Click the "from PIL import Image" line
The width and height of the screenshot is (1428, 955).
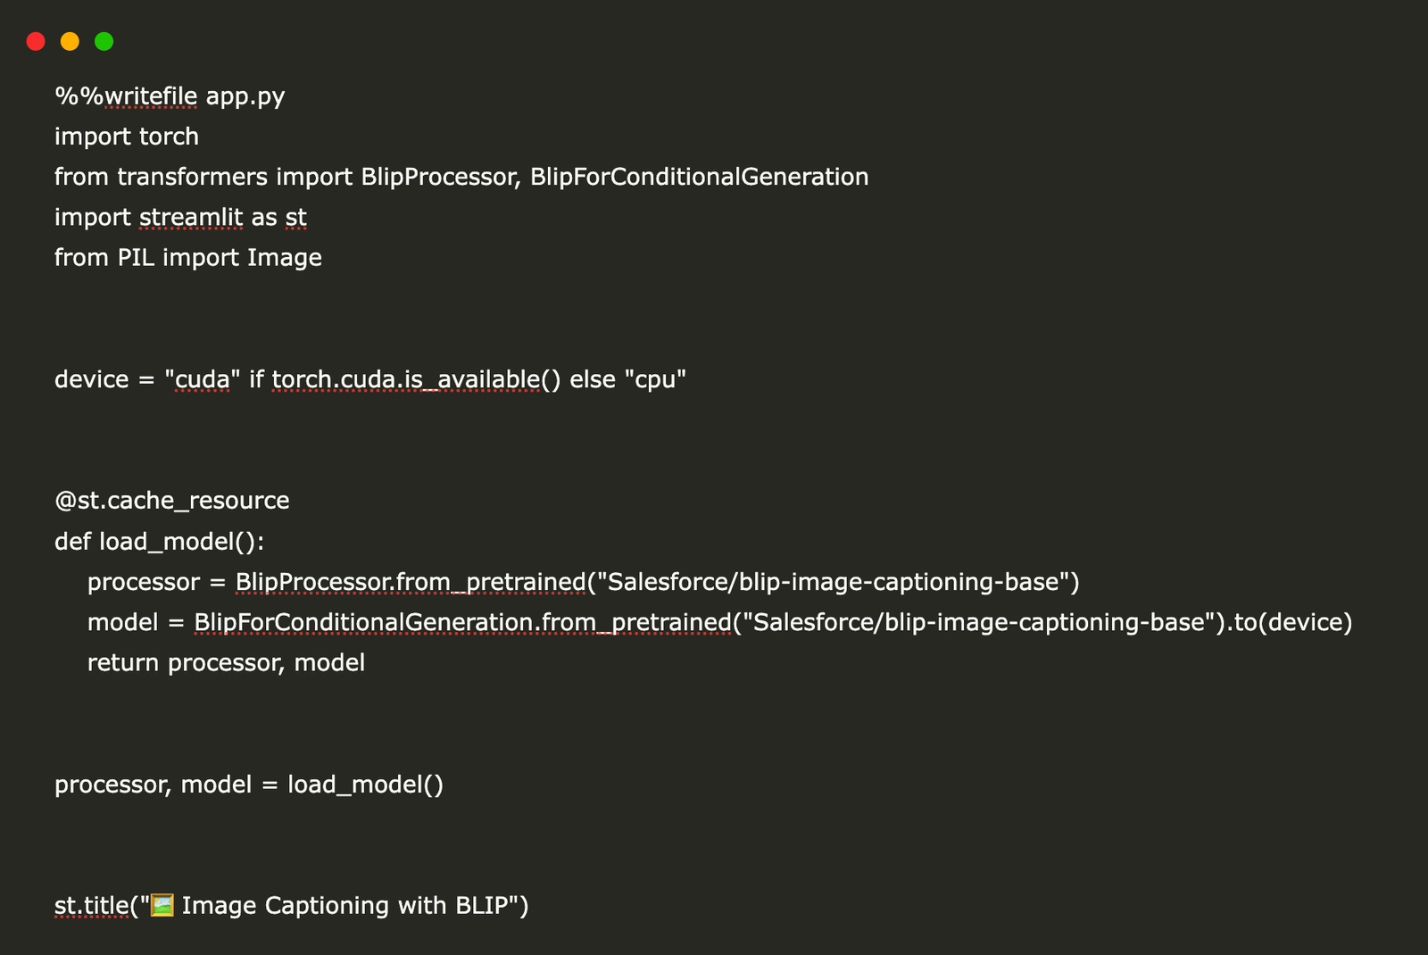188,258
